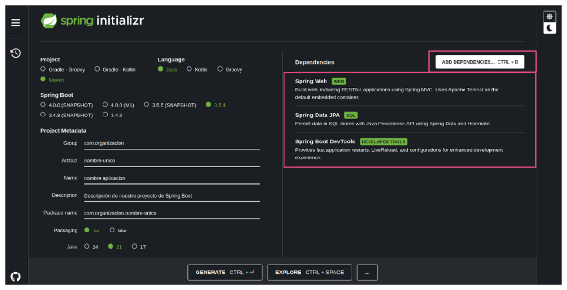Edit the Name field nombre aplicacion
Image resolution: width=567 pixels, height=290 pixels.
(172, 178)
